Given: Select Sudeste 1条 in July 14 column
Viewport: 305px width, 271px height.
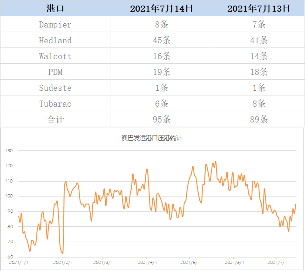Looking at the screenshot, I should (162, 88).
